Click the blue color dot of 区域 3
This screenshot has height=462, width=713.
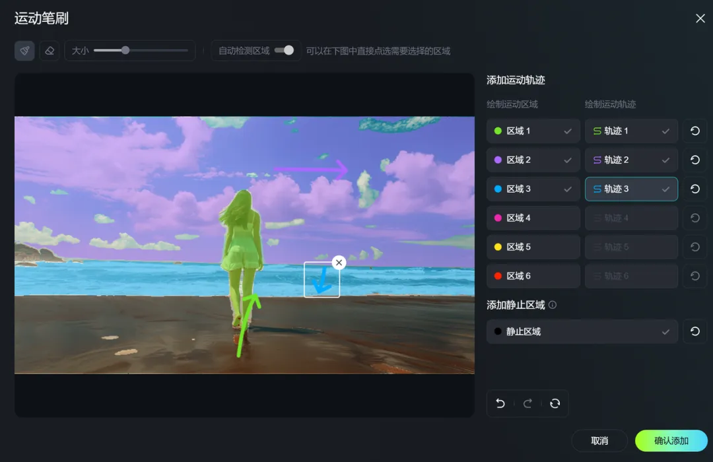(x=498, y=189)
